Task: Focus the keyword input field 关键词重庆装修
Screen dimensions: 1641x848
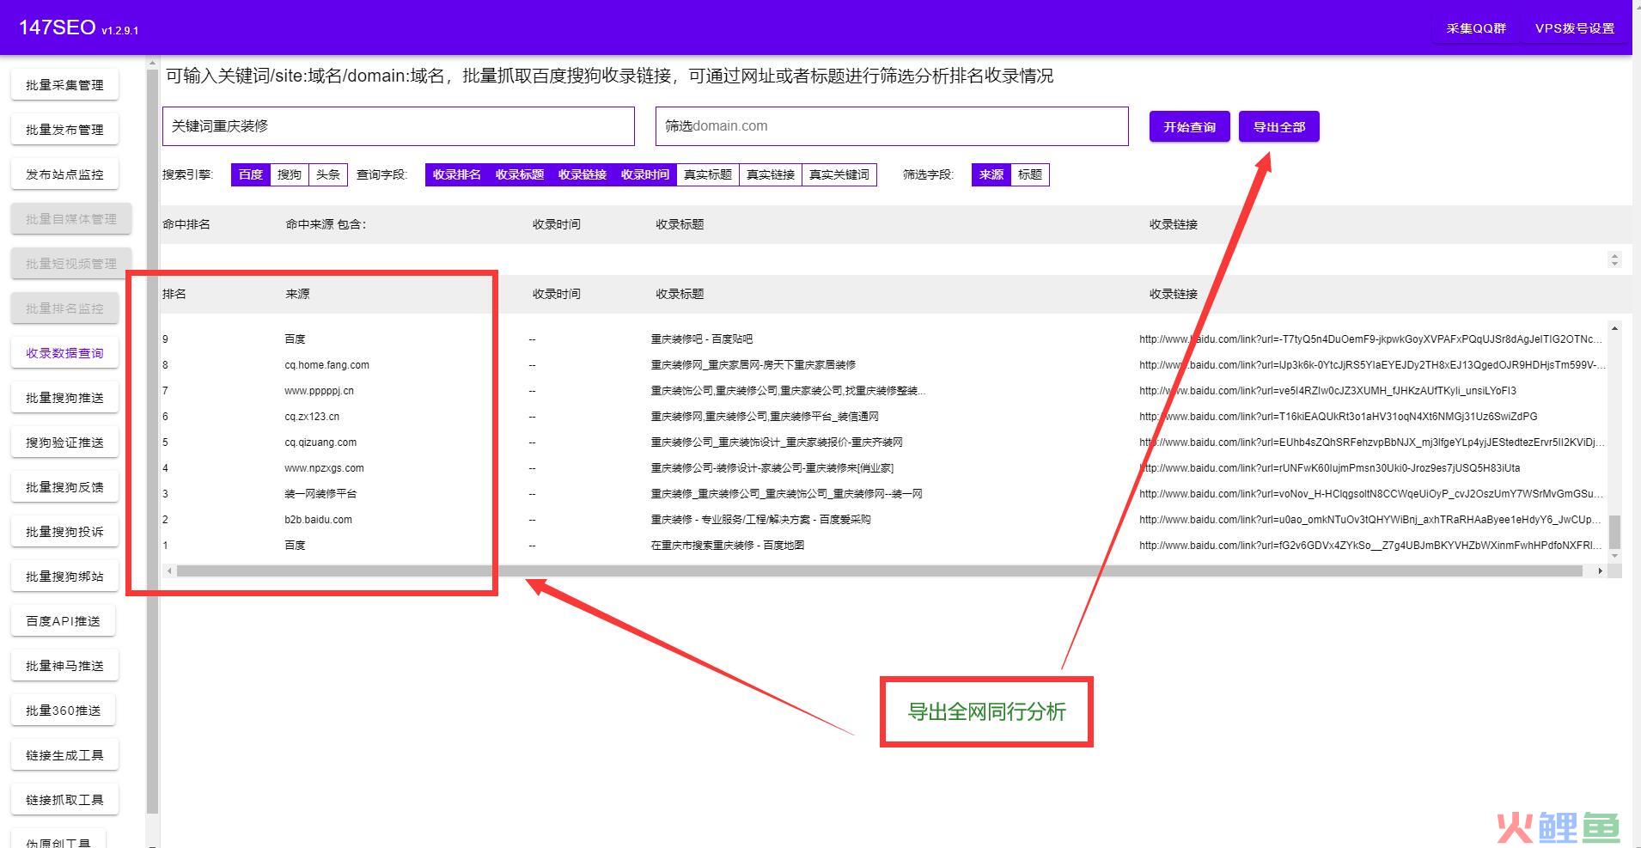Action: (399, 126)
